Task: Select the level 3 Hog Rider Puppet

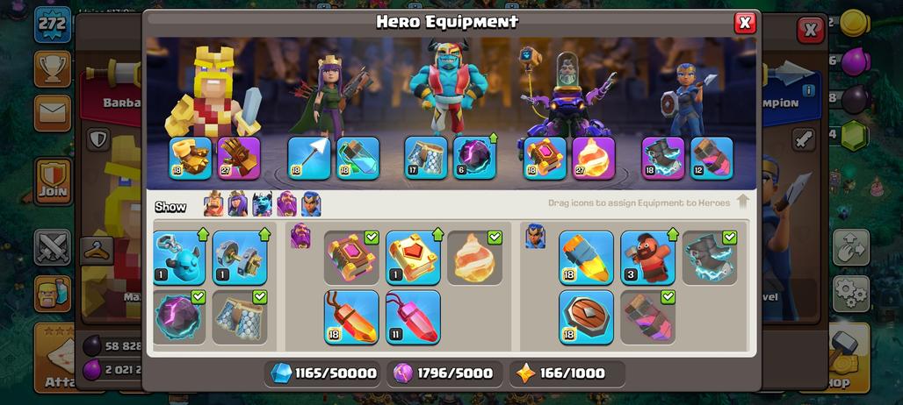Action: (648, 258)
